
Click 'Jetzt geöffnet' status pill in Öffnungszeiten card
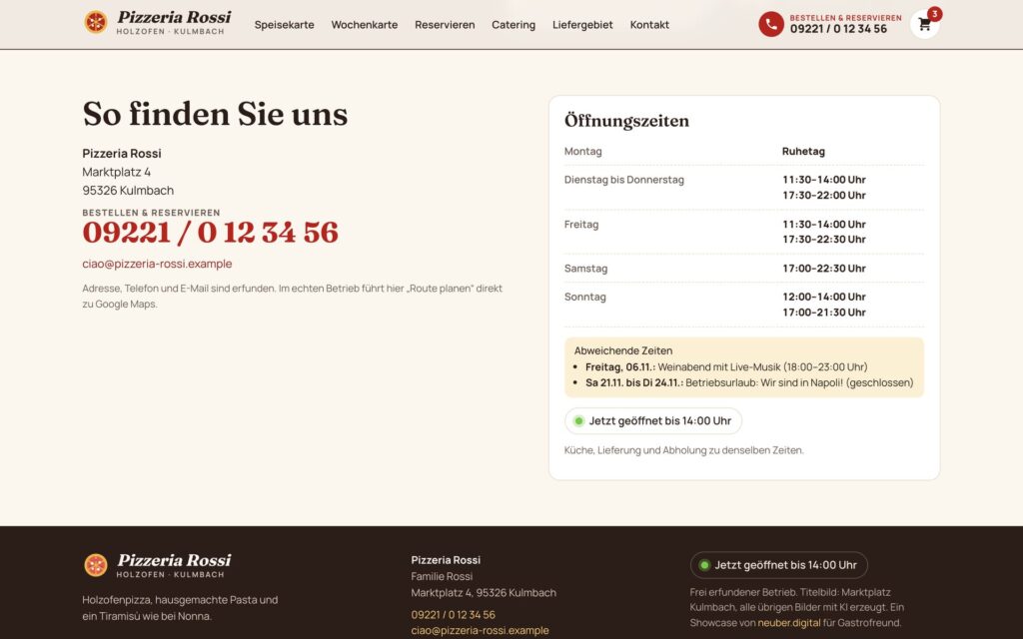[653, 420]
